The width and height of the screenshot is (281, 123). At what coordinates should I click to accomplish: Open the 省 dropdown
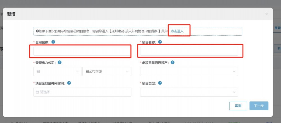(x=57, y=72)
